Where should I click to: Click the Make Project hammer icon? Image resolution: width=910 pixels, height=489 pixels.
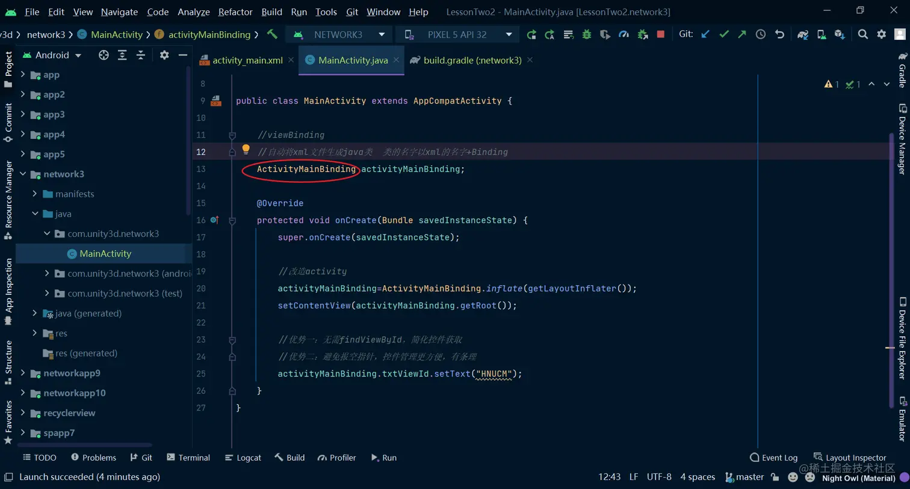click(272, 34)
